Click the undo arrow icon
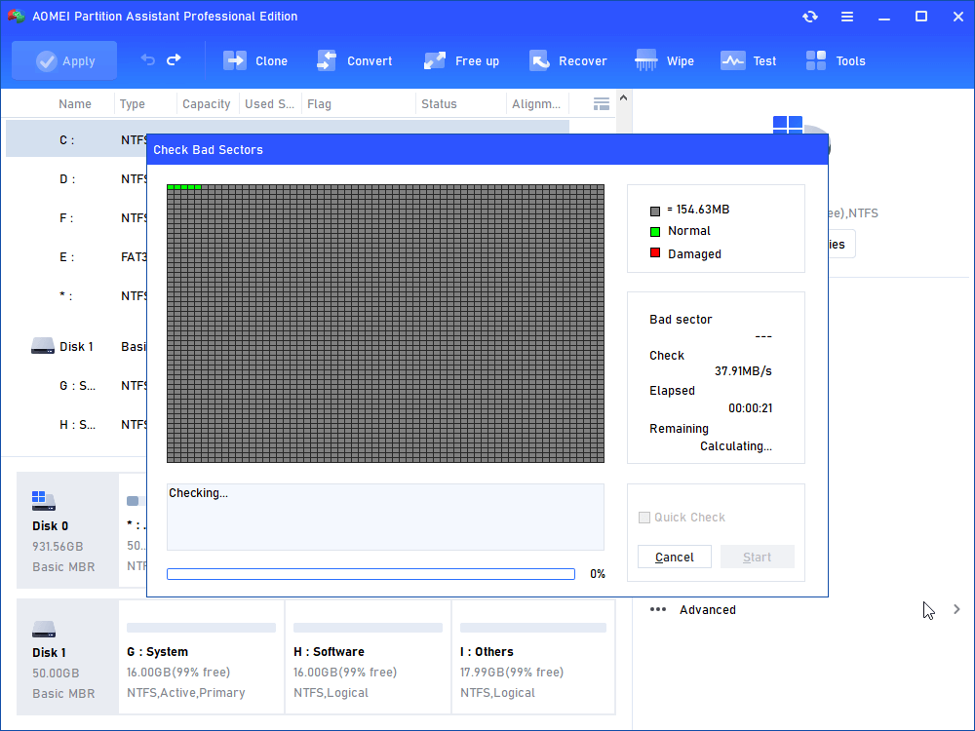 pyautogui.click(x=148, y=59)
